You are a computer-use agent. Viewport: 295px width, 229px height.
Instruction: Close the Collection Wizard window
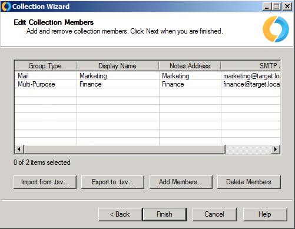287,6
